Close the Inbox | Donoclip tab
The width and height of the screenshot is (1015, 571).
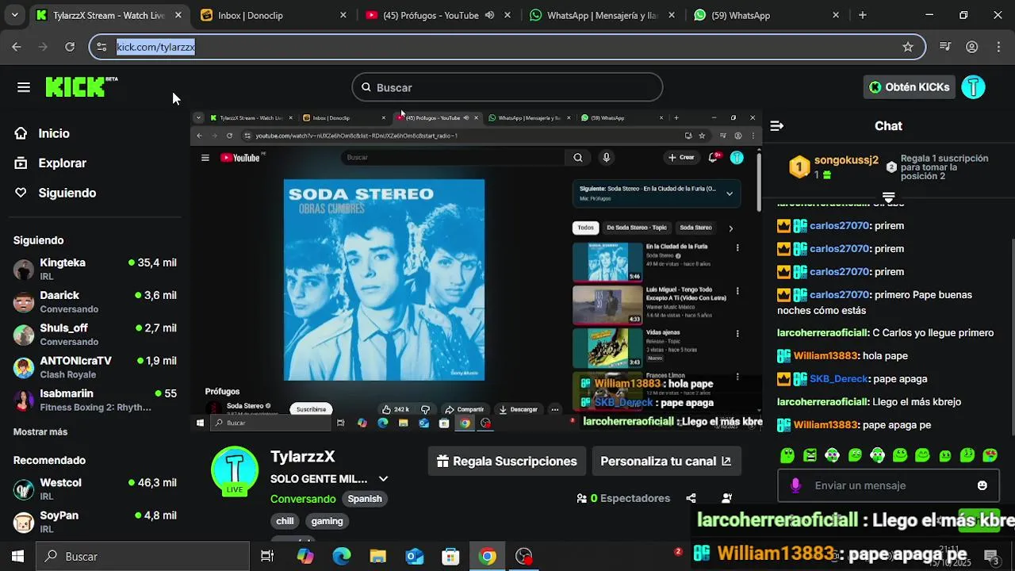pyautogui.click(x=343, y=15)
